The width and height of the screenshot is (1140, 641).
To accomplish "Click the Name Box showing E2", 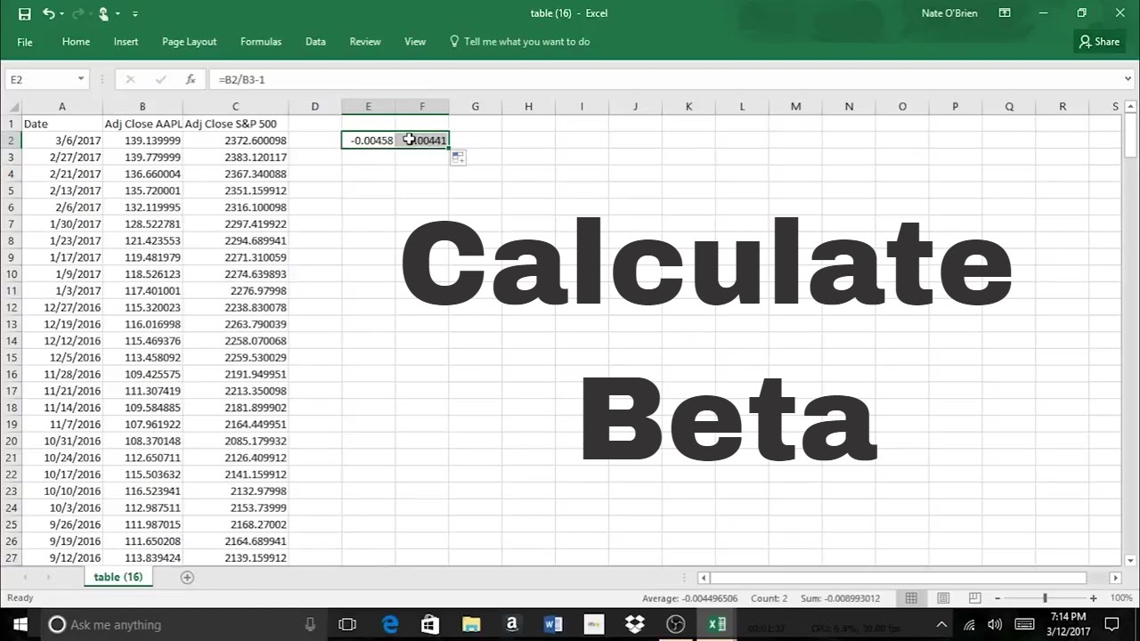I will point(40,79).
